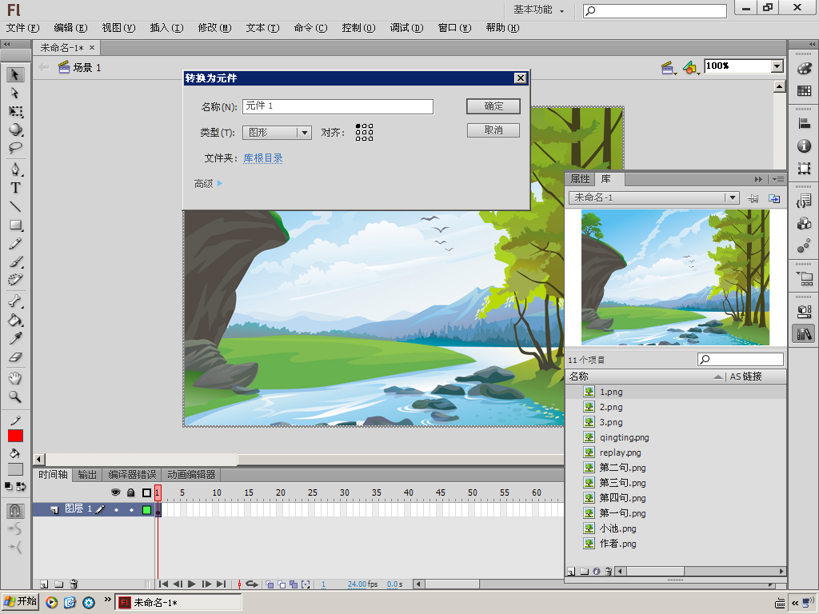Activate the Hand tool

tap(15, 378)
